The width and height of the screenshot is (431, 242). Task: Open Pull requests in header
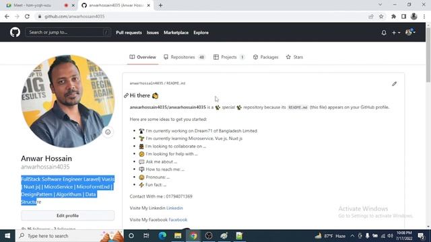tap(129, 33)
